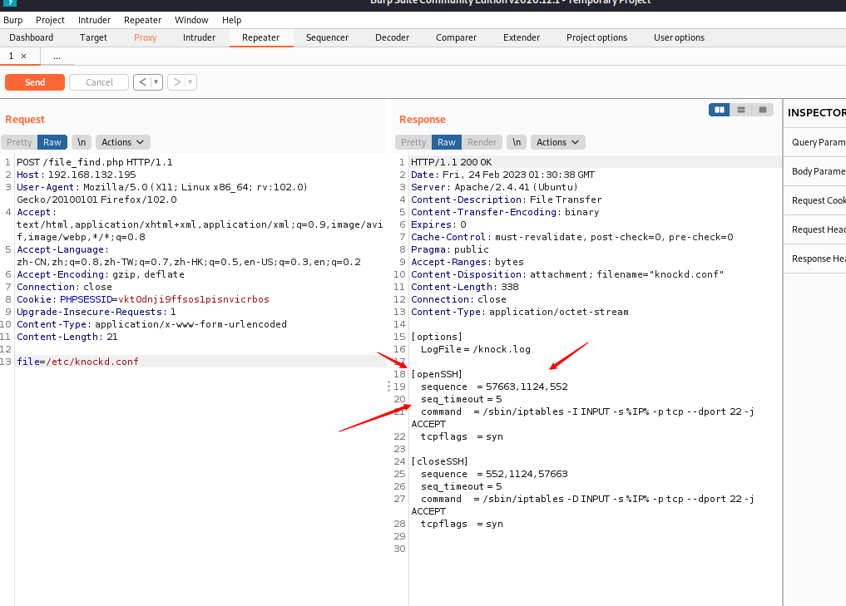Toggle \n non-printing chars in Response
This screenshot has height=606, width=846.
tap(517, 142)
